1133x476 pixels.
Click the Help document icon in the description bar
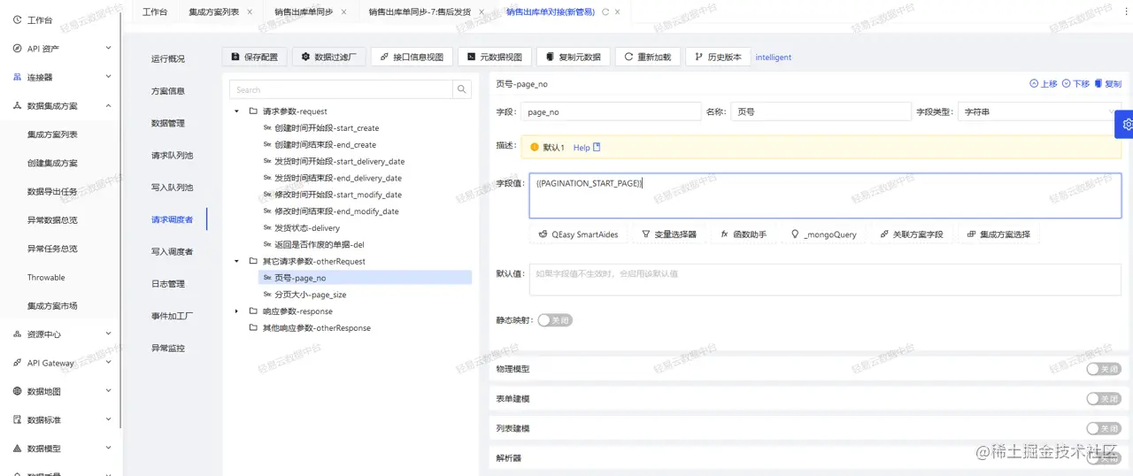(597, 147)
